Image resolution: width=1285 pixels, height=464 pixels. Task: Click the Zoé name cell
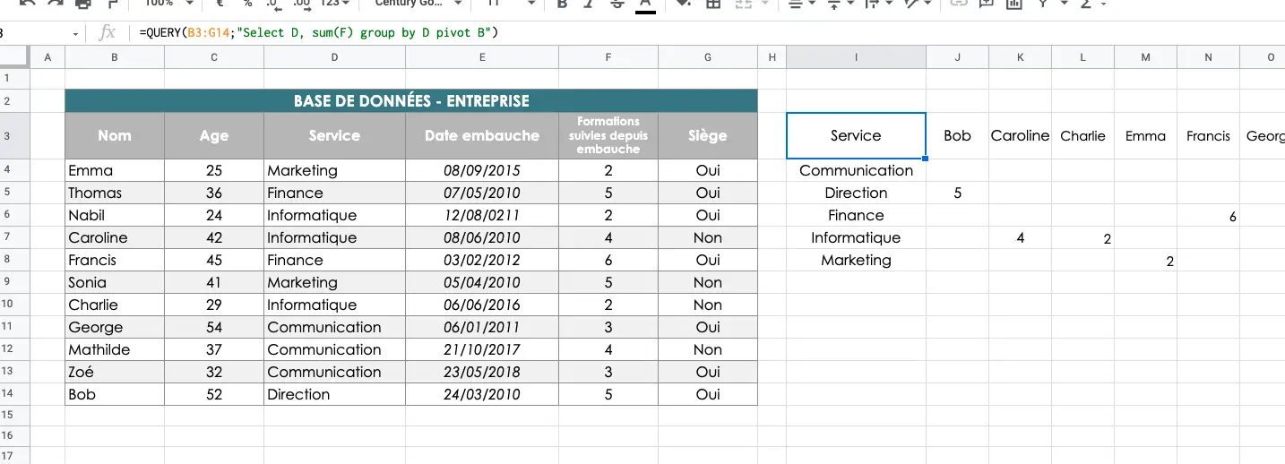coord(115,372)
